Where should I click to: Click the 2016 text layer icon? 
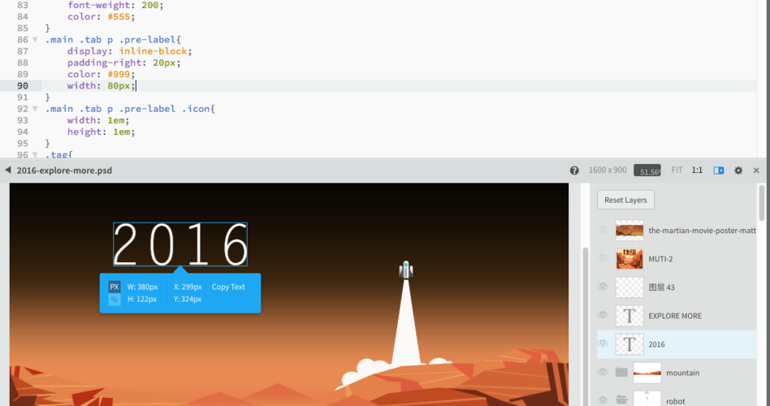629,344
